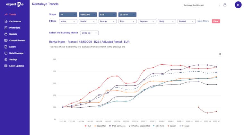Open Baskets via its sidebar icon

(x=6, y=34)
